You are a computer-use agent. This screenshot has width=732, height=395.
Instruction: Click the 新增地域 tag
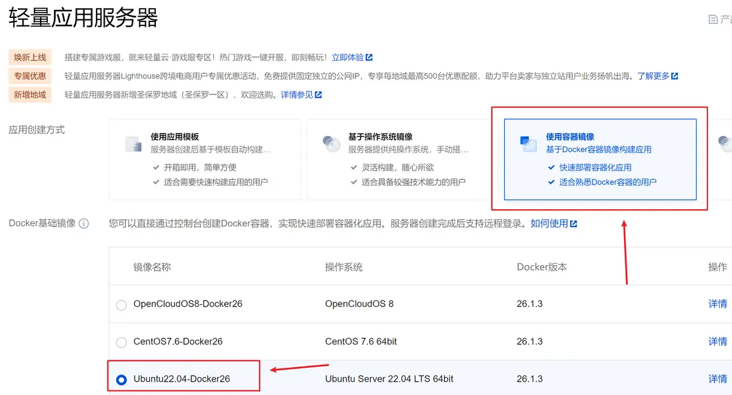(30, 95)
